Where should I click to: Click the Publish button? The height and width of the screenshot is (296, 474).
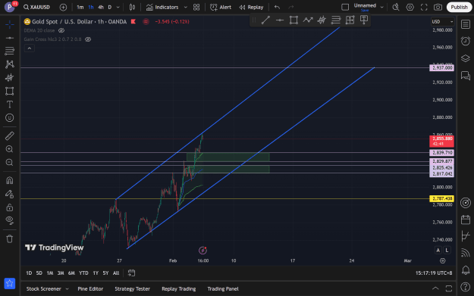click(459, 8)
